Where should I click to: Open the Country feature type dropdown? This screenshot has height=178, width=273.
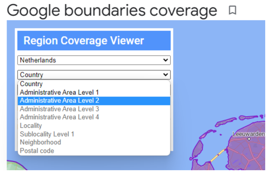[94, 75]
